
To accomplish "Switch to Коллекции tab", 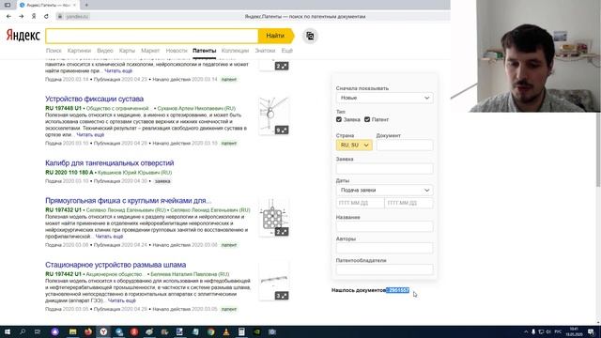I will point(235,51).
